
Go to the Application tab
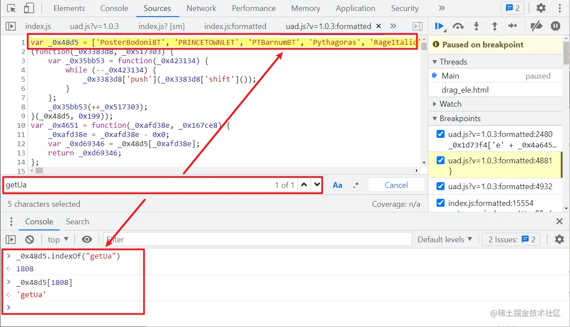coord(355,8)
